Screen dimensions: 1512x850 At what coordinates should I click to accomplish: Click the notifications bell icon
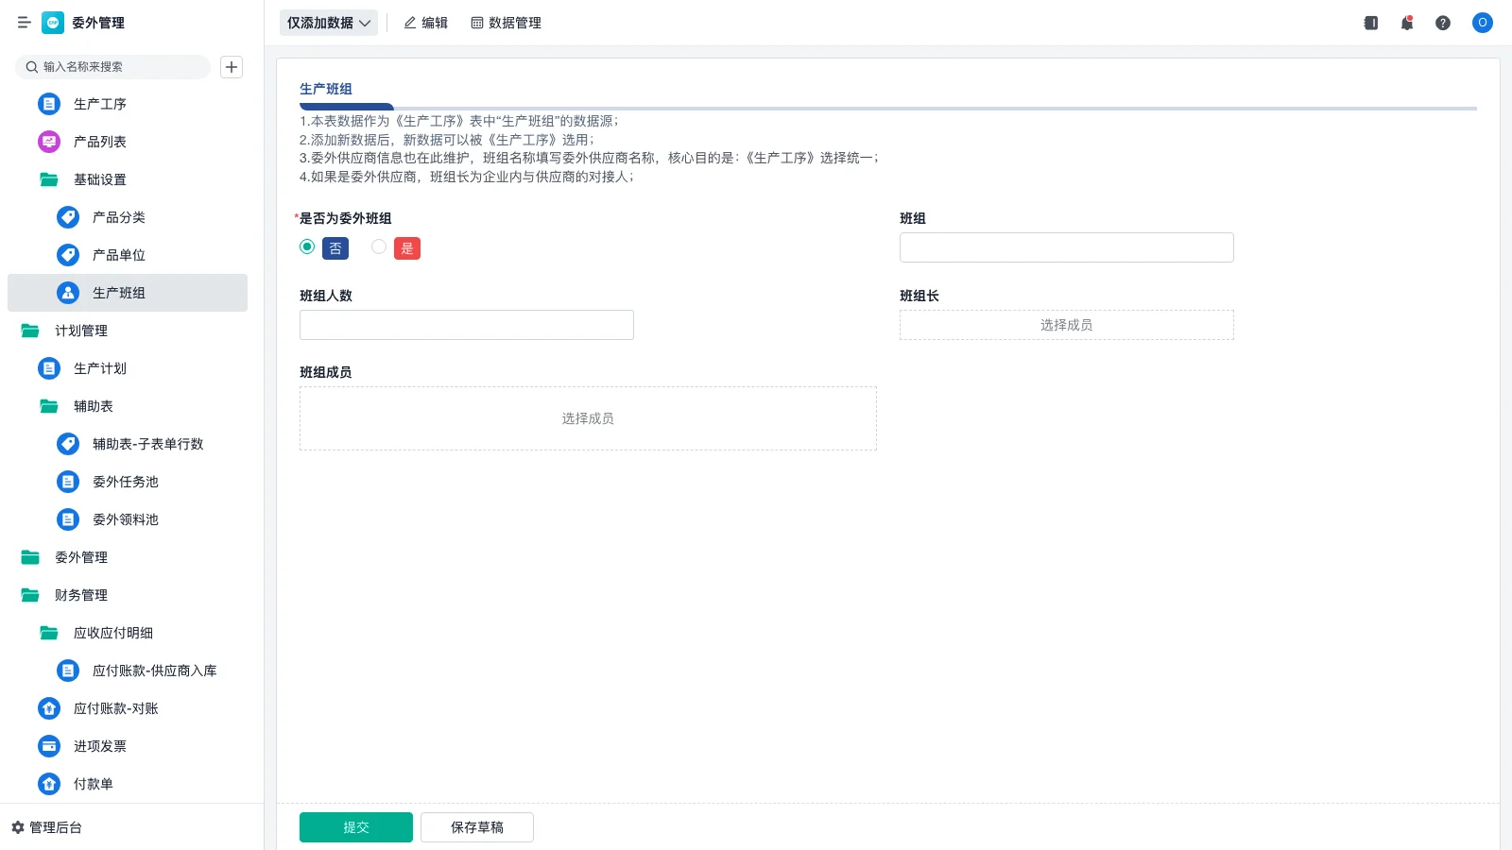coord(1406,23)
